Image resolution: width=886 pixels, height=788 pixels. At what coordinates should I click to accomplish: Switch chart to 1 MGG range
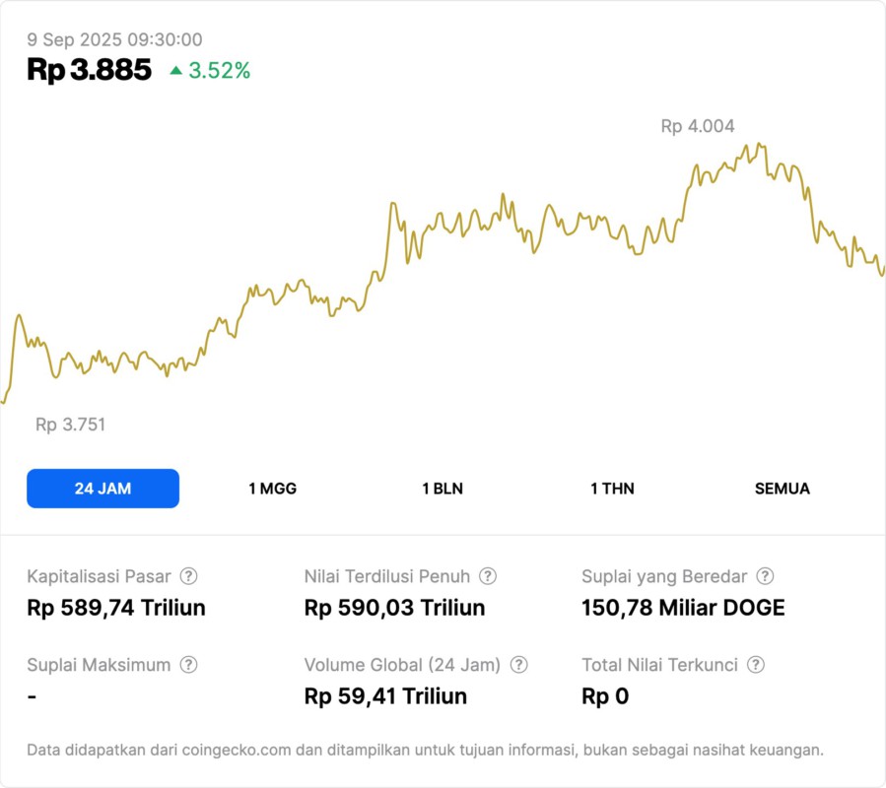click(x=272, y=489)
